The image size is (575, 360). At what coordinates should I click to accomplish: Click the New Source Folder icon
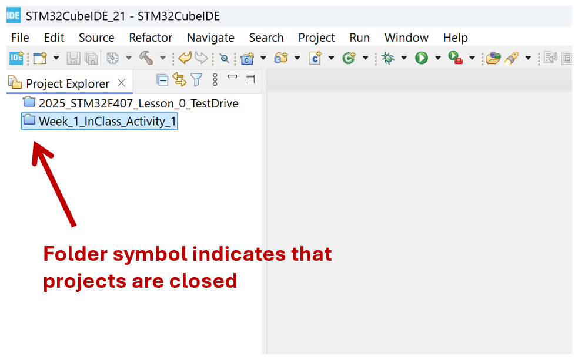pyautogui.click(x=281, y=58)
